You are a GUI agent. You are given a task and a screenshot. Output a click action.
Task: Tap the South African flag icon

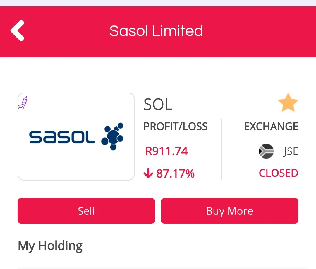(x=266, y=151)
